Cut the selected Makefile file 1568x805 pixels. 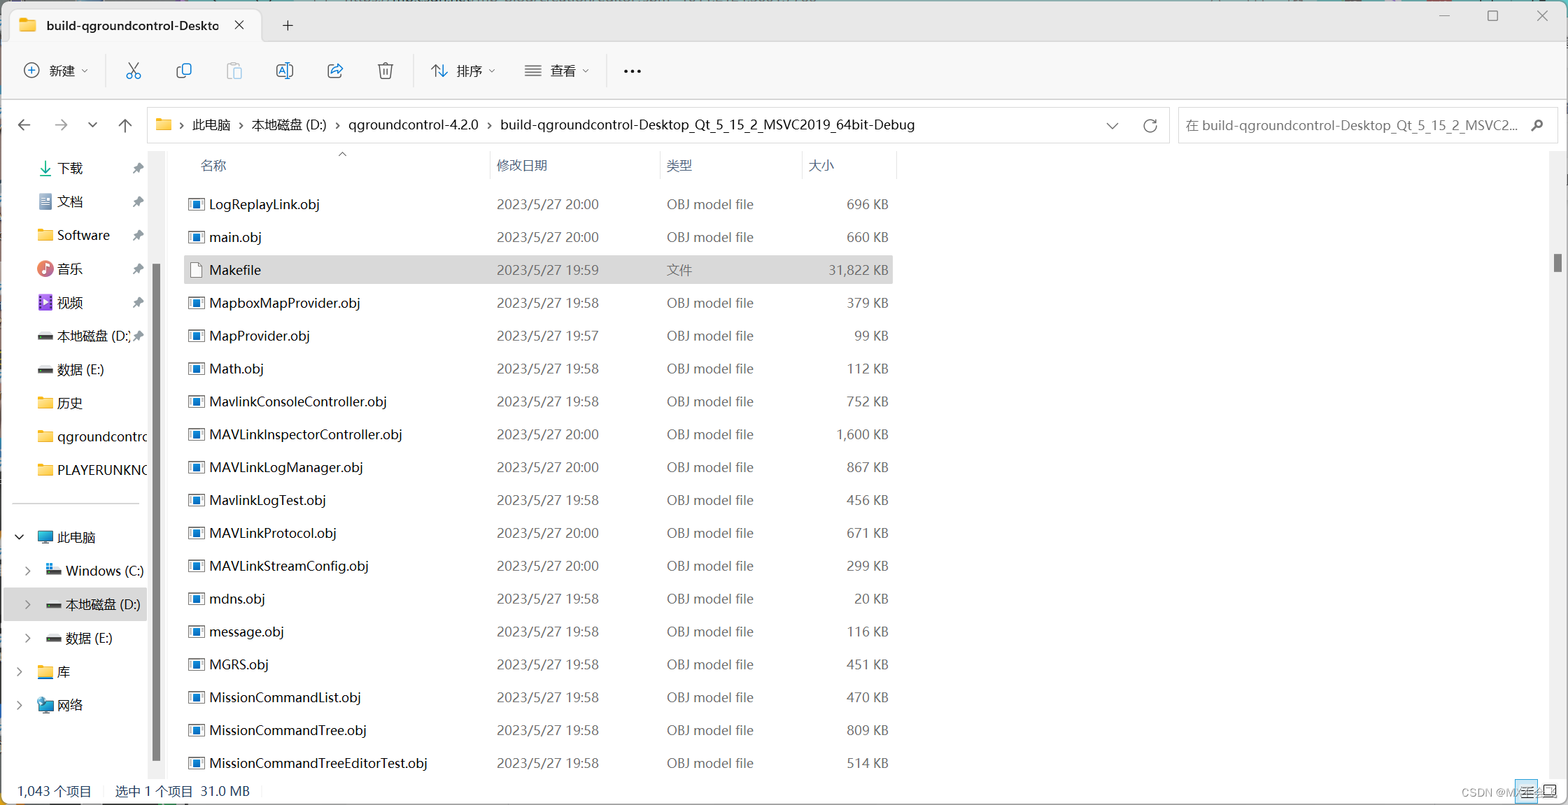coord(133,70)
